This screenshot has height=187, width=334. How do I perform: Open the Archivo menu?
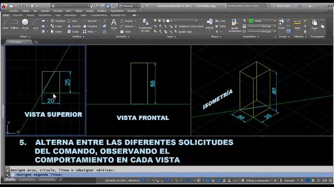point(14,11)
